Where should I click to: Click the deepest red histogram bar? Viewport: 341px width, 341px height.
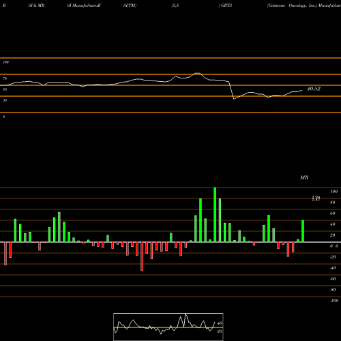142,256
